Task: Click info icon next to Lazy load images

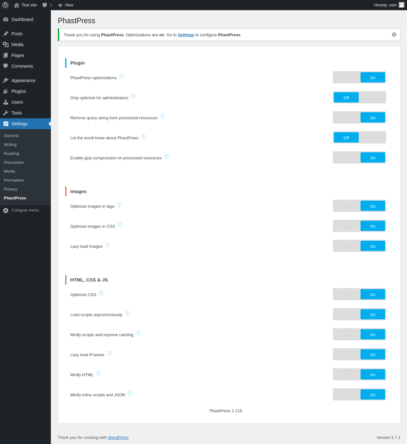Action: point(107,245)
